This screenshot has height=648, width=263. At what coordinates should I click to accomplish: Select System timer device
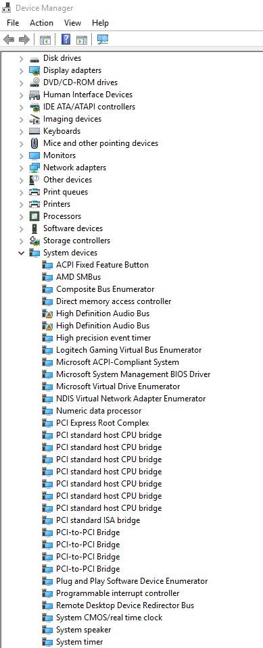click(x=79, y=642)
